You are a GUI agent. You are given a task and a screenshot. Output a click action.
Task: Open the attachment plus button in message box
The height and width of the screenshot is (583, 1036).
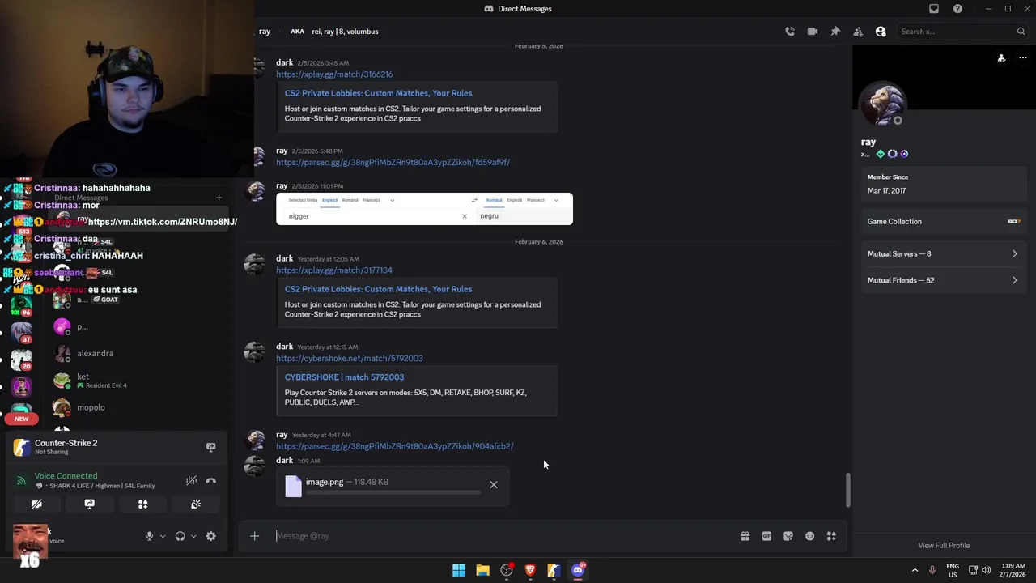pyautogui.click(x=254, y=536)
